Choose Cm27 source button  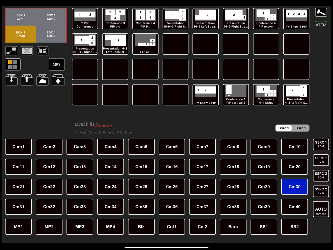point(202,187)
